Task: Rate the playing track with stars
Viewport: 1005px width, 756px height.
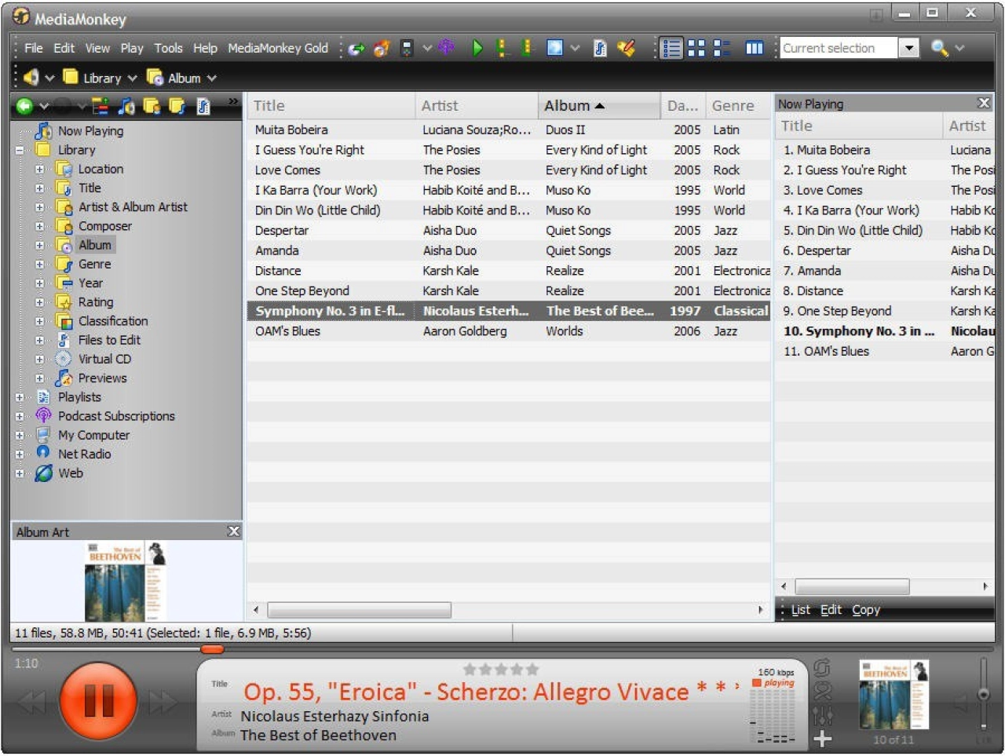Action: click(500, 670)
